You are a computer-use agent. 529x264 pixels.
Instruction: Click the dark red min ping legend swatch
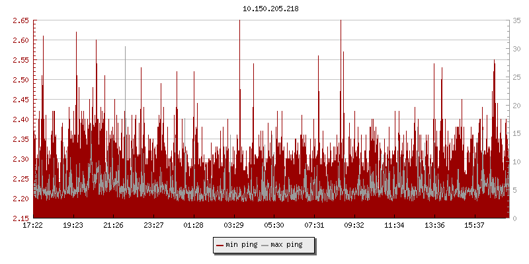[220, 245]
